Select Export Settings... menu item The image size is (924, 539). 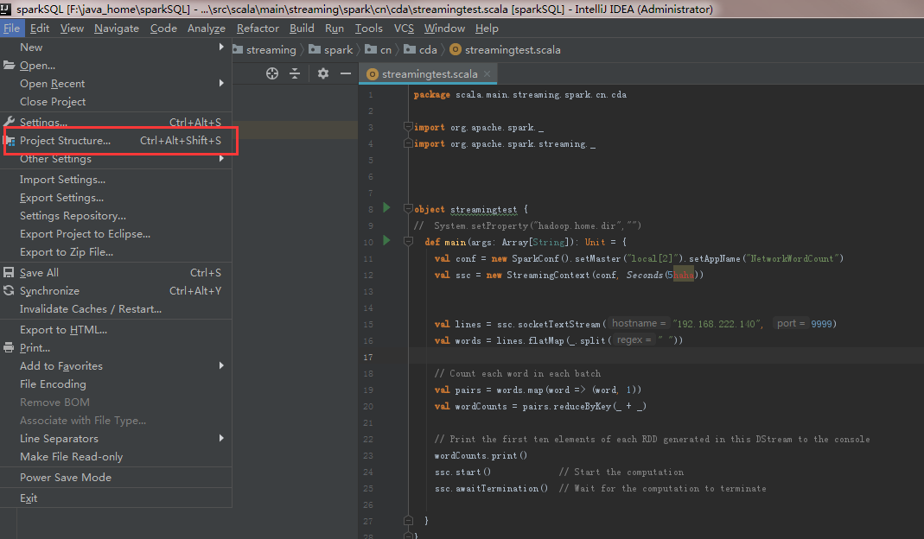116,198
